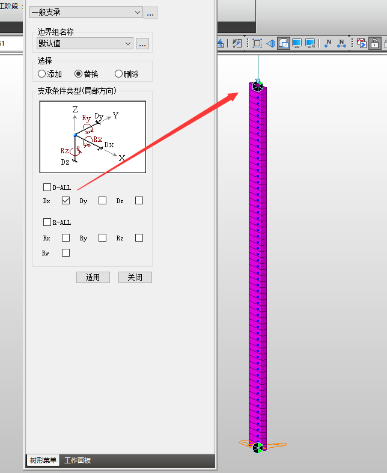Click the perspective view toggle icon
387x473 pixels.
(x=270, y=43)
